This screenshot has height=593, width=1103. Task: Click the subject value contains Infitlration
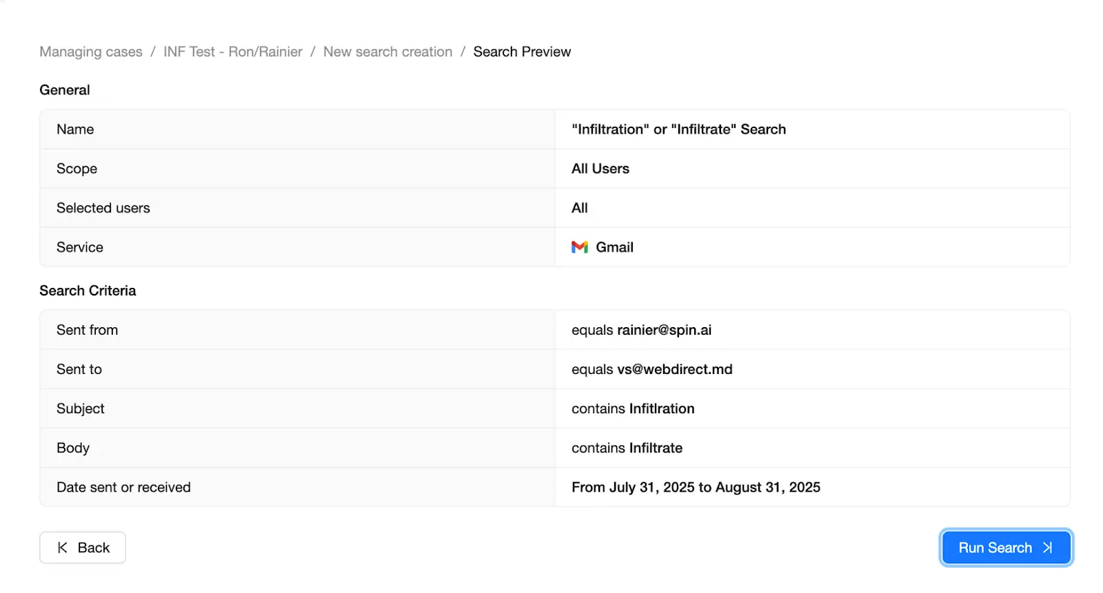point(633,408)
